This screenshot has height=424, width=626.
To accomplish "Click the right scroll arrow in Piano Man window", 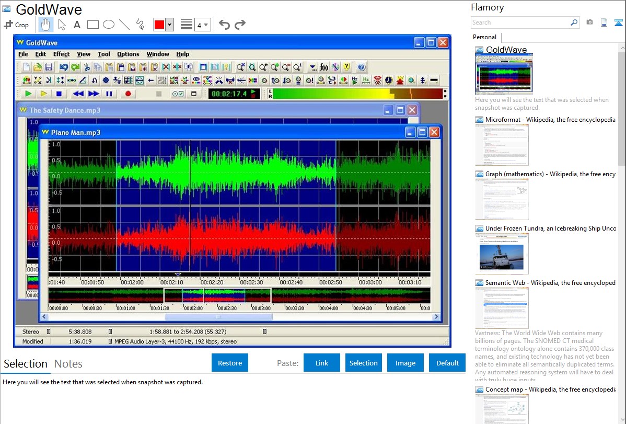I will click(x=436, y=317).
